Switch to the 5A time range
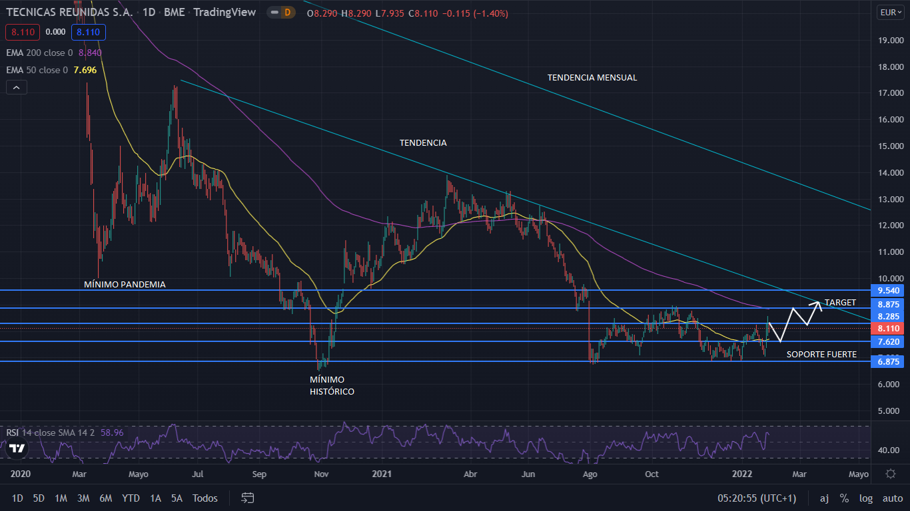This screenshot has width=910, height=511. point(177,498)
